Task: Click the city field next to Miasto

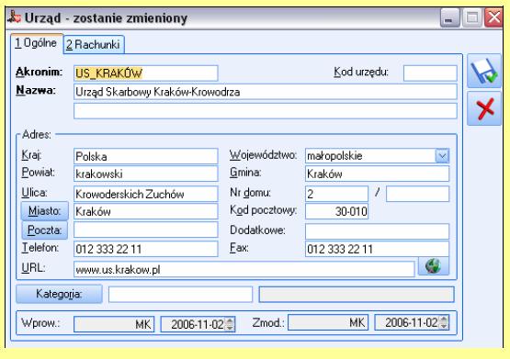Action: (146, 211)
